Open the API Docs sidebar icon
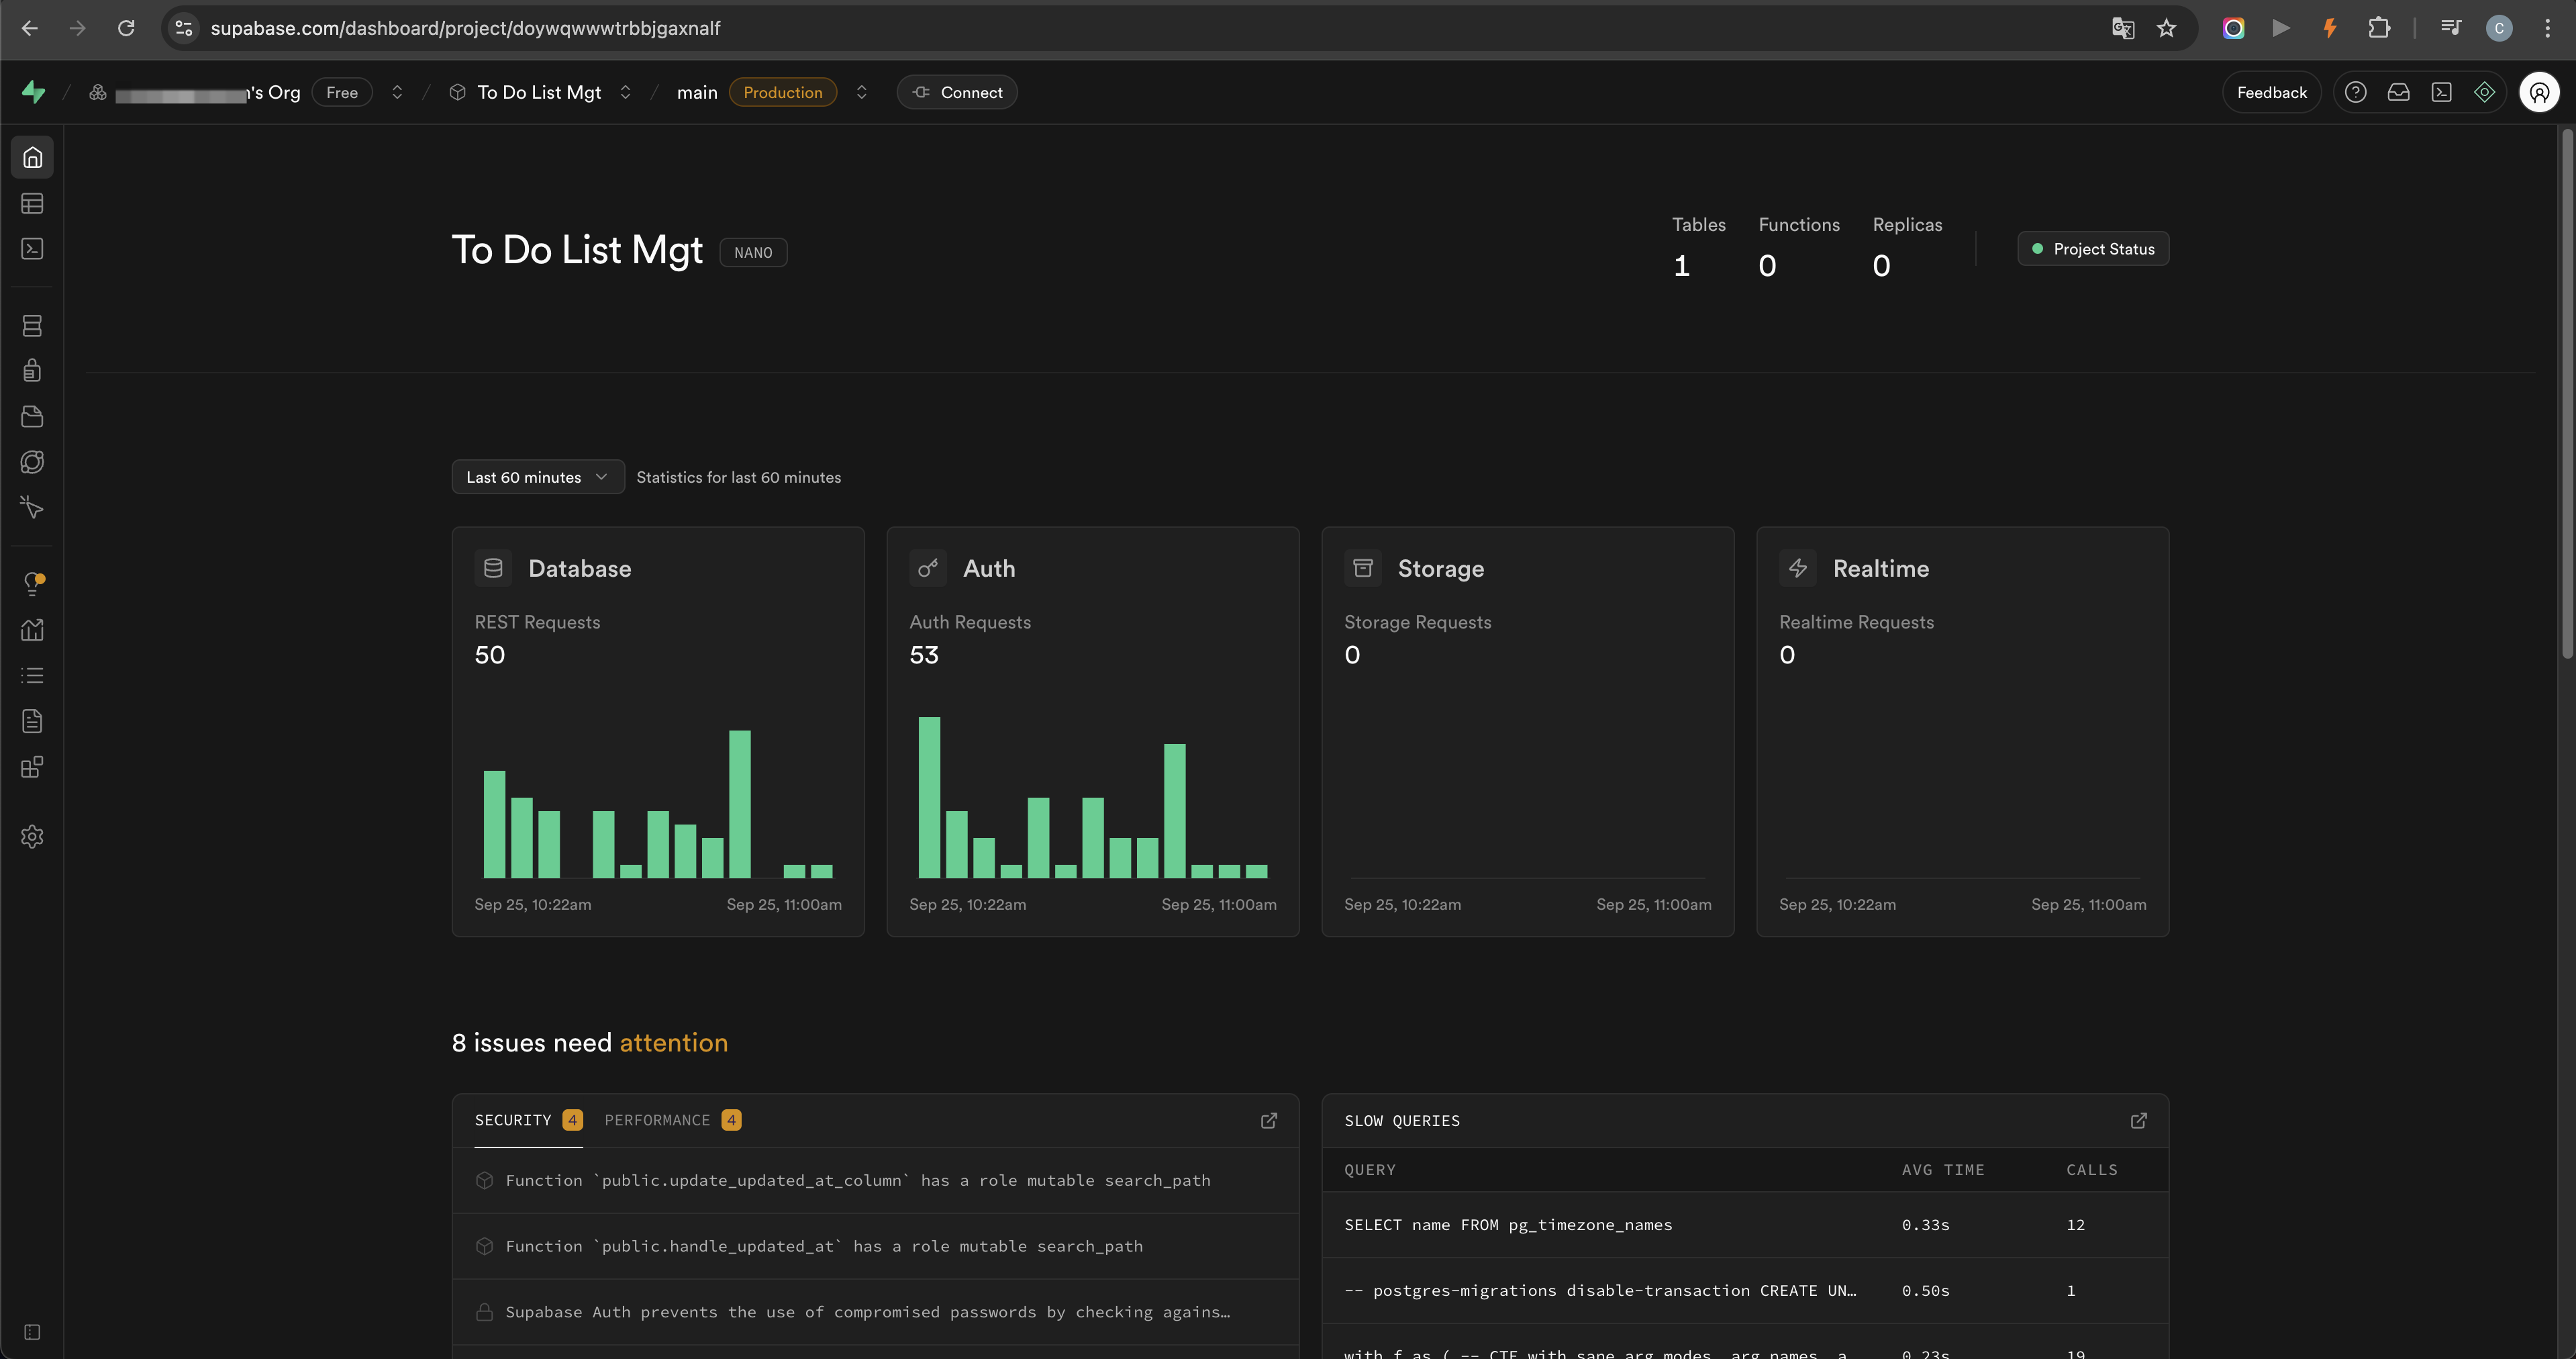 pyautogui.click(x=32, y=720)
